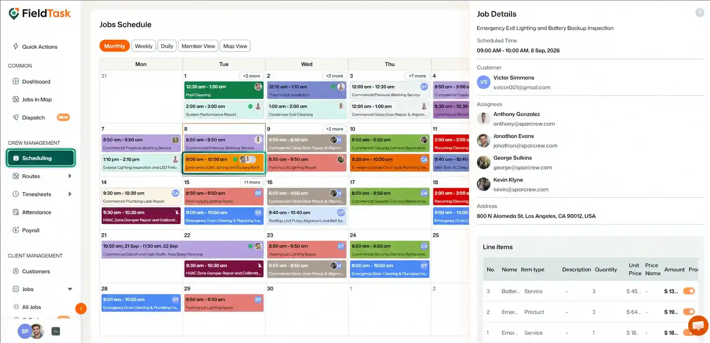Switch to the Monthly view
The height and width of the screenshot is (343, 710).
click(x=115, y=46)
